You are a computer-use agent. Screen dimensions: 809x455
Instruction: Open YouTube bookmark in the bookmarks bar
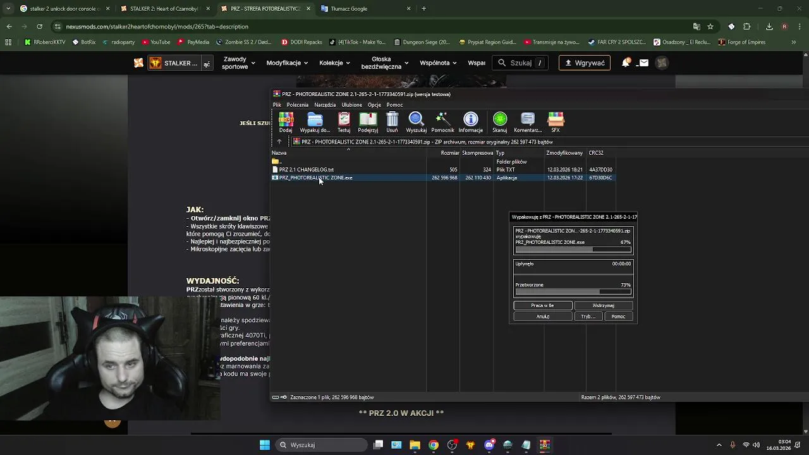155,42
